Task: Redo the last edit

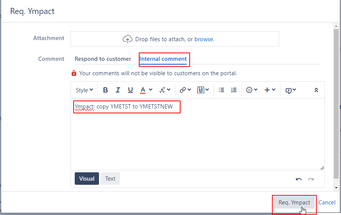Action: [311, 179]
